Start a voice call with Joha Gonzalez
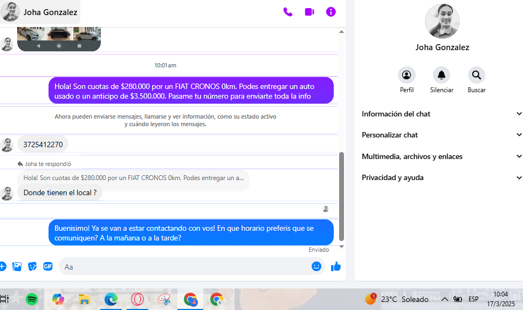This screenshot has width=523, height=310. [x=288, y=12]
